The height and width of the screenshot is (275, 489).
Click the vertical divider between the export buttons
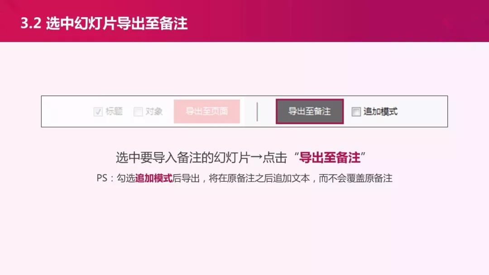click(257, 112)
